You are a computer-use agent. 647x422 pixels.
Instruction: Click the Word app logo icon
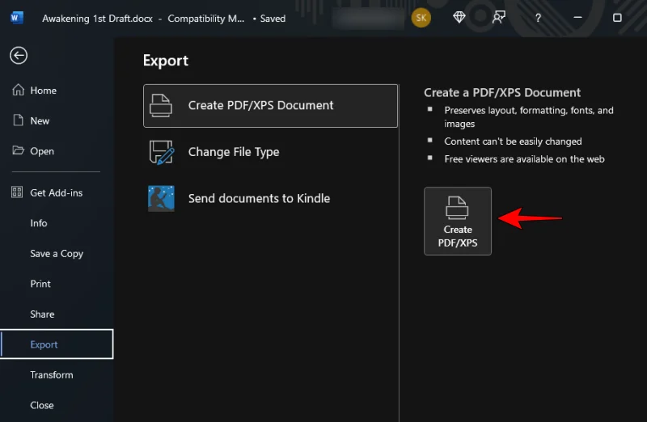point(18,18)
